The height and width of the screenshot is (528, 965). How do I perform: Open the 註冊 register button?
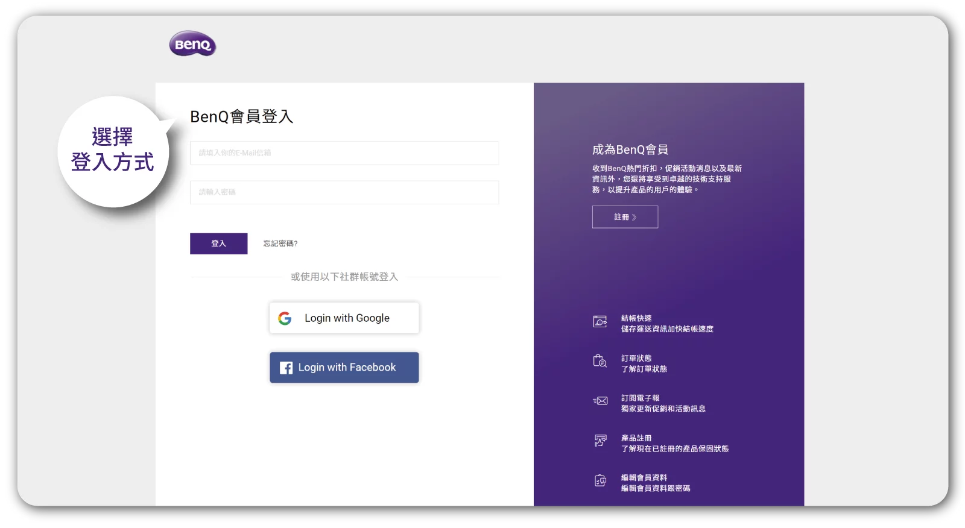point(625,217)
